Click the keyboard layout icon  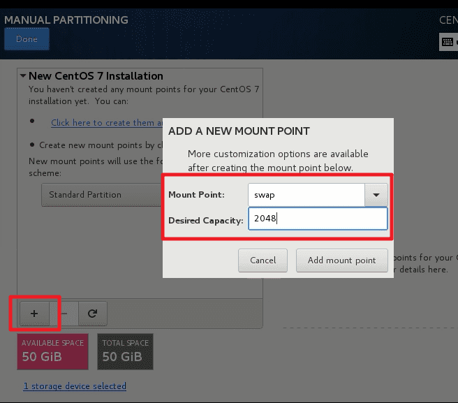pos(448,42)
